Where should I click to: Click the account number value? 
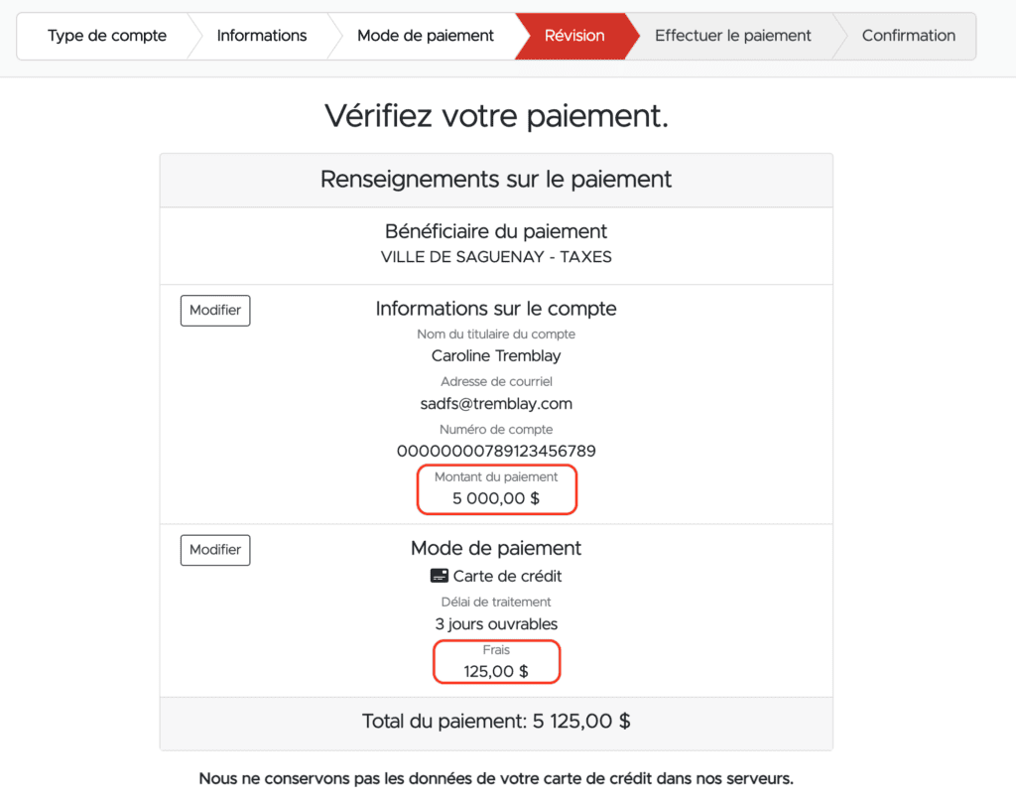click(x=496, y=452)
